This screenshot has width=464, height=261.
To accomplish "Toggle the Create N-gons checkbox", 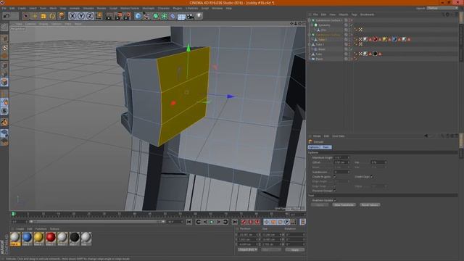I will coord(335,177).
